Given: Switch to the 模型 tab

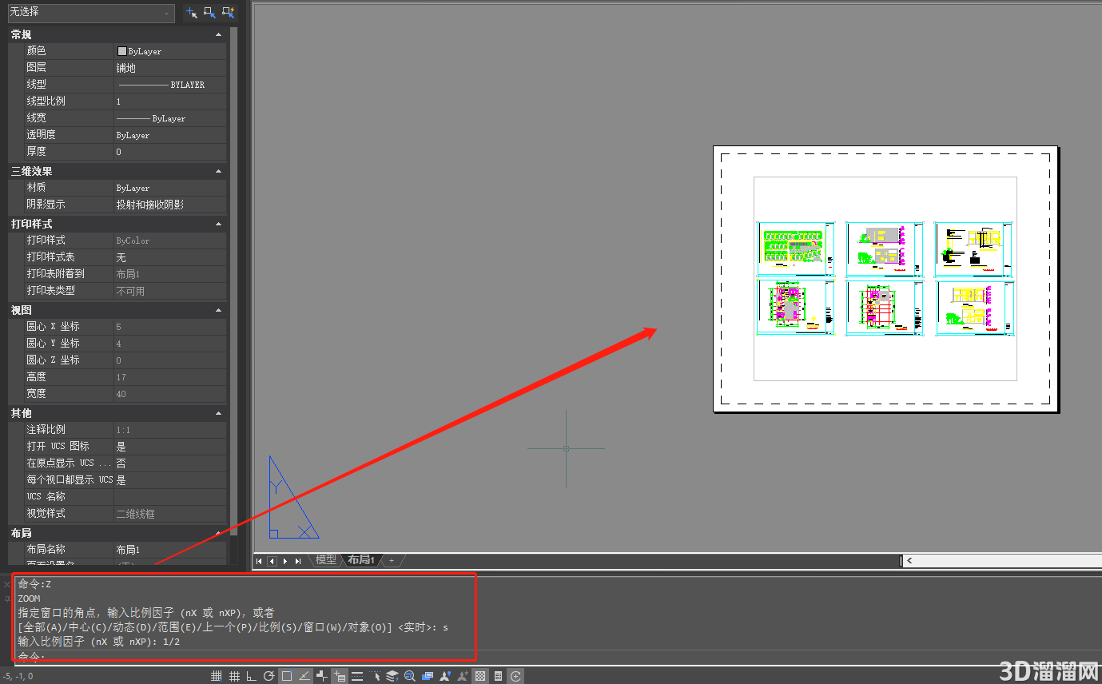Looking at the screenshot, I should (326, 560).
